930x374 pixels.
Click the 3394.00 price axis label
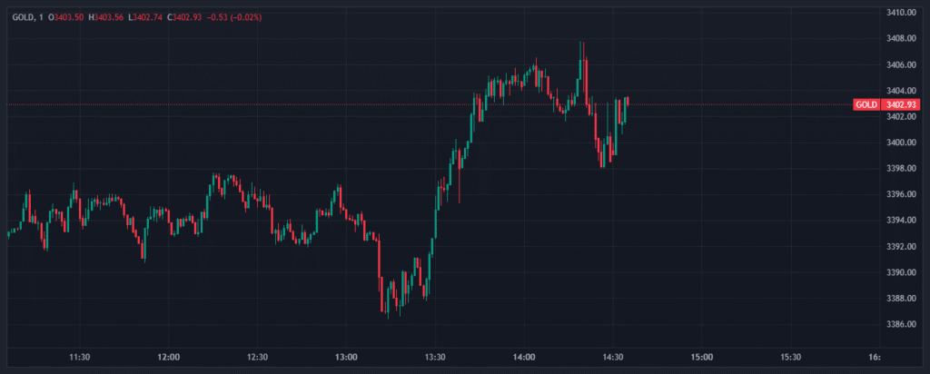tap(901, 221)
